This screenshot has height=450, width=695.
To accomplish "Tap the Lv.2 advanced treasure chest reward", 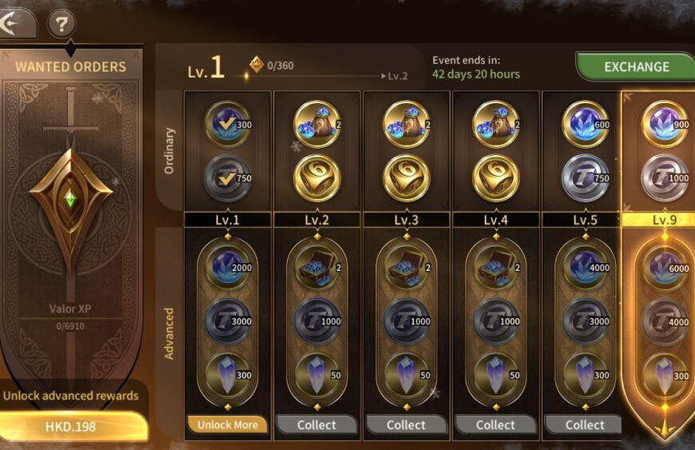I will 317,268.
